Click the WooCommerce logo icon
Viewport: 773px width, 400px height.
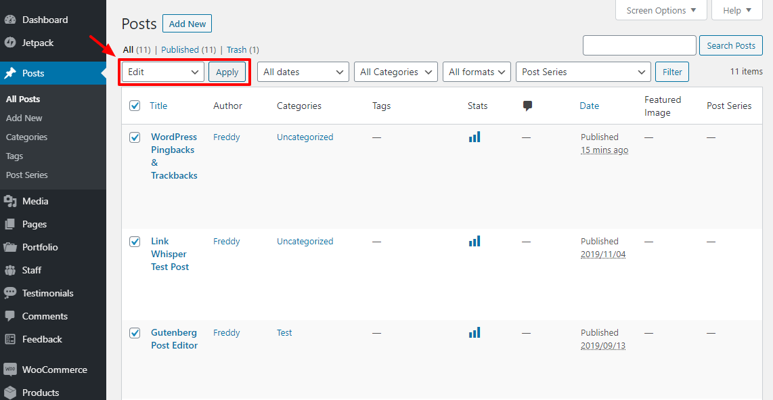tap(10, 370)
